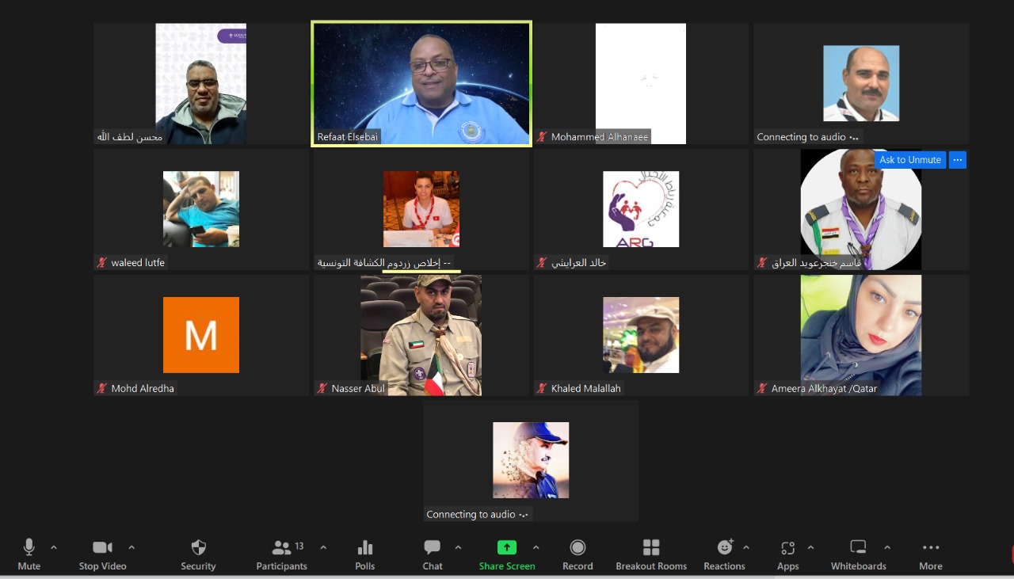The image size is (1014, 579).
Task: Open the Security shield icon
Action: 198,548
